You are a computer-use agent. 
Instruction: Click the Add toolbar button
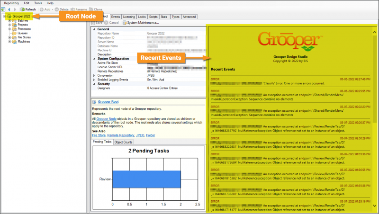(45, 9)
